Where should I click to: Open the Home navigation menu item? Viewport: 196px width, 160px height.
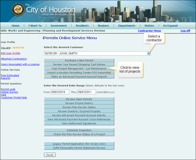tap(16, 26)
